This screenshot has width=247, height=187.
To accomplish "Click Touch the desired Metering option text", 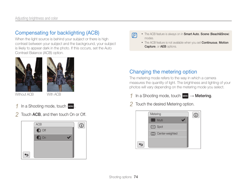I will [x=165, y=104].
